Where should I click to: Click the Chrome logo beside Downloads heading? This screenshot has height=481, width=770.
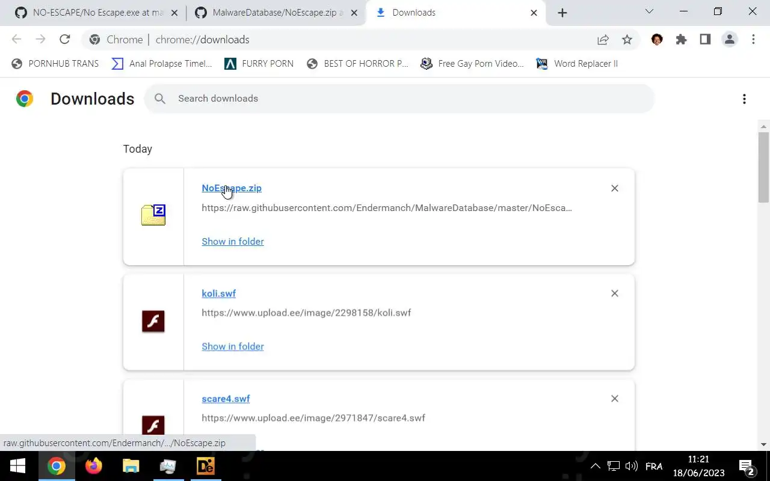tap(25, 99)
